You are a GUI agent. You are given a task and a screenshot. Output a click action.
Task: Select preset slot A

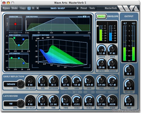tap(29, 8)
